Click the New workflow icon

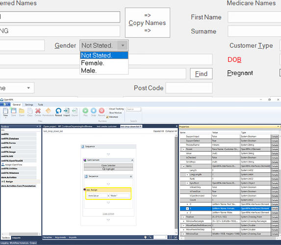[x=5, y=111]
